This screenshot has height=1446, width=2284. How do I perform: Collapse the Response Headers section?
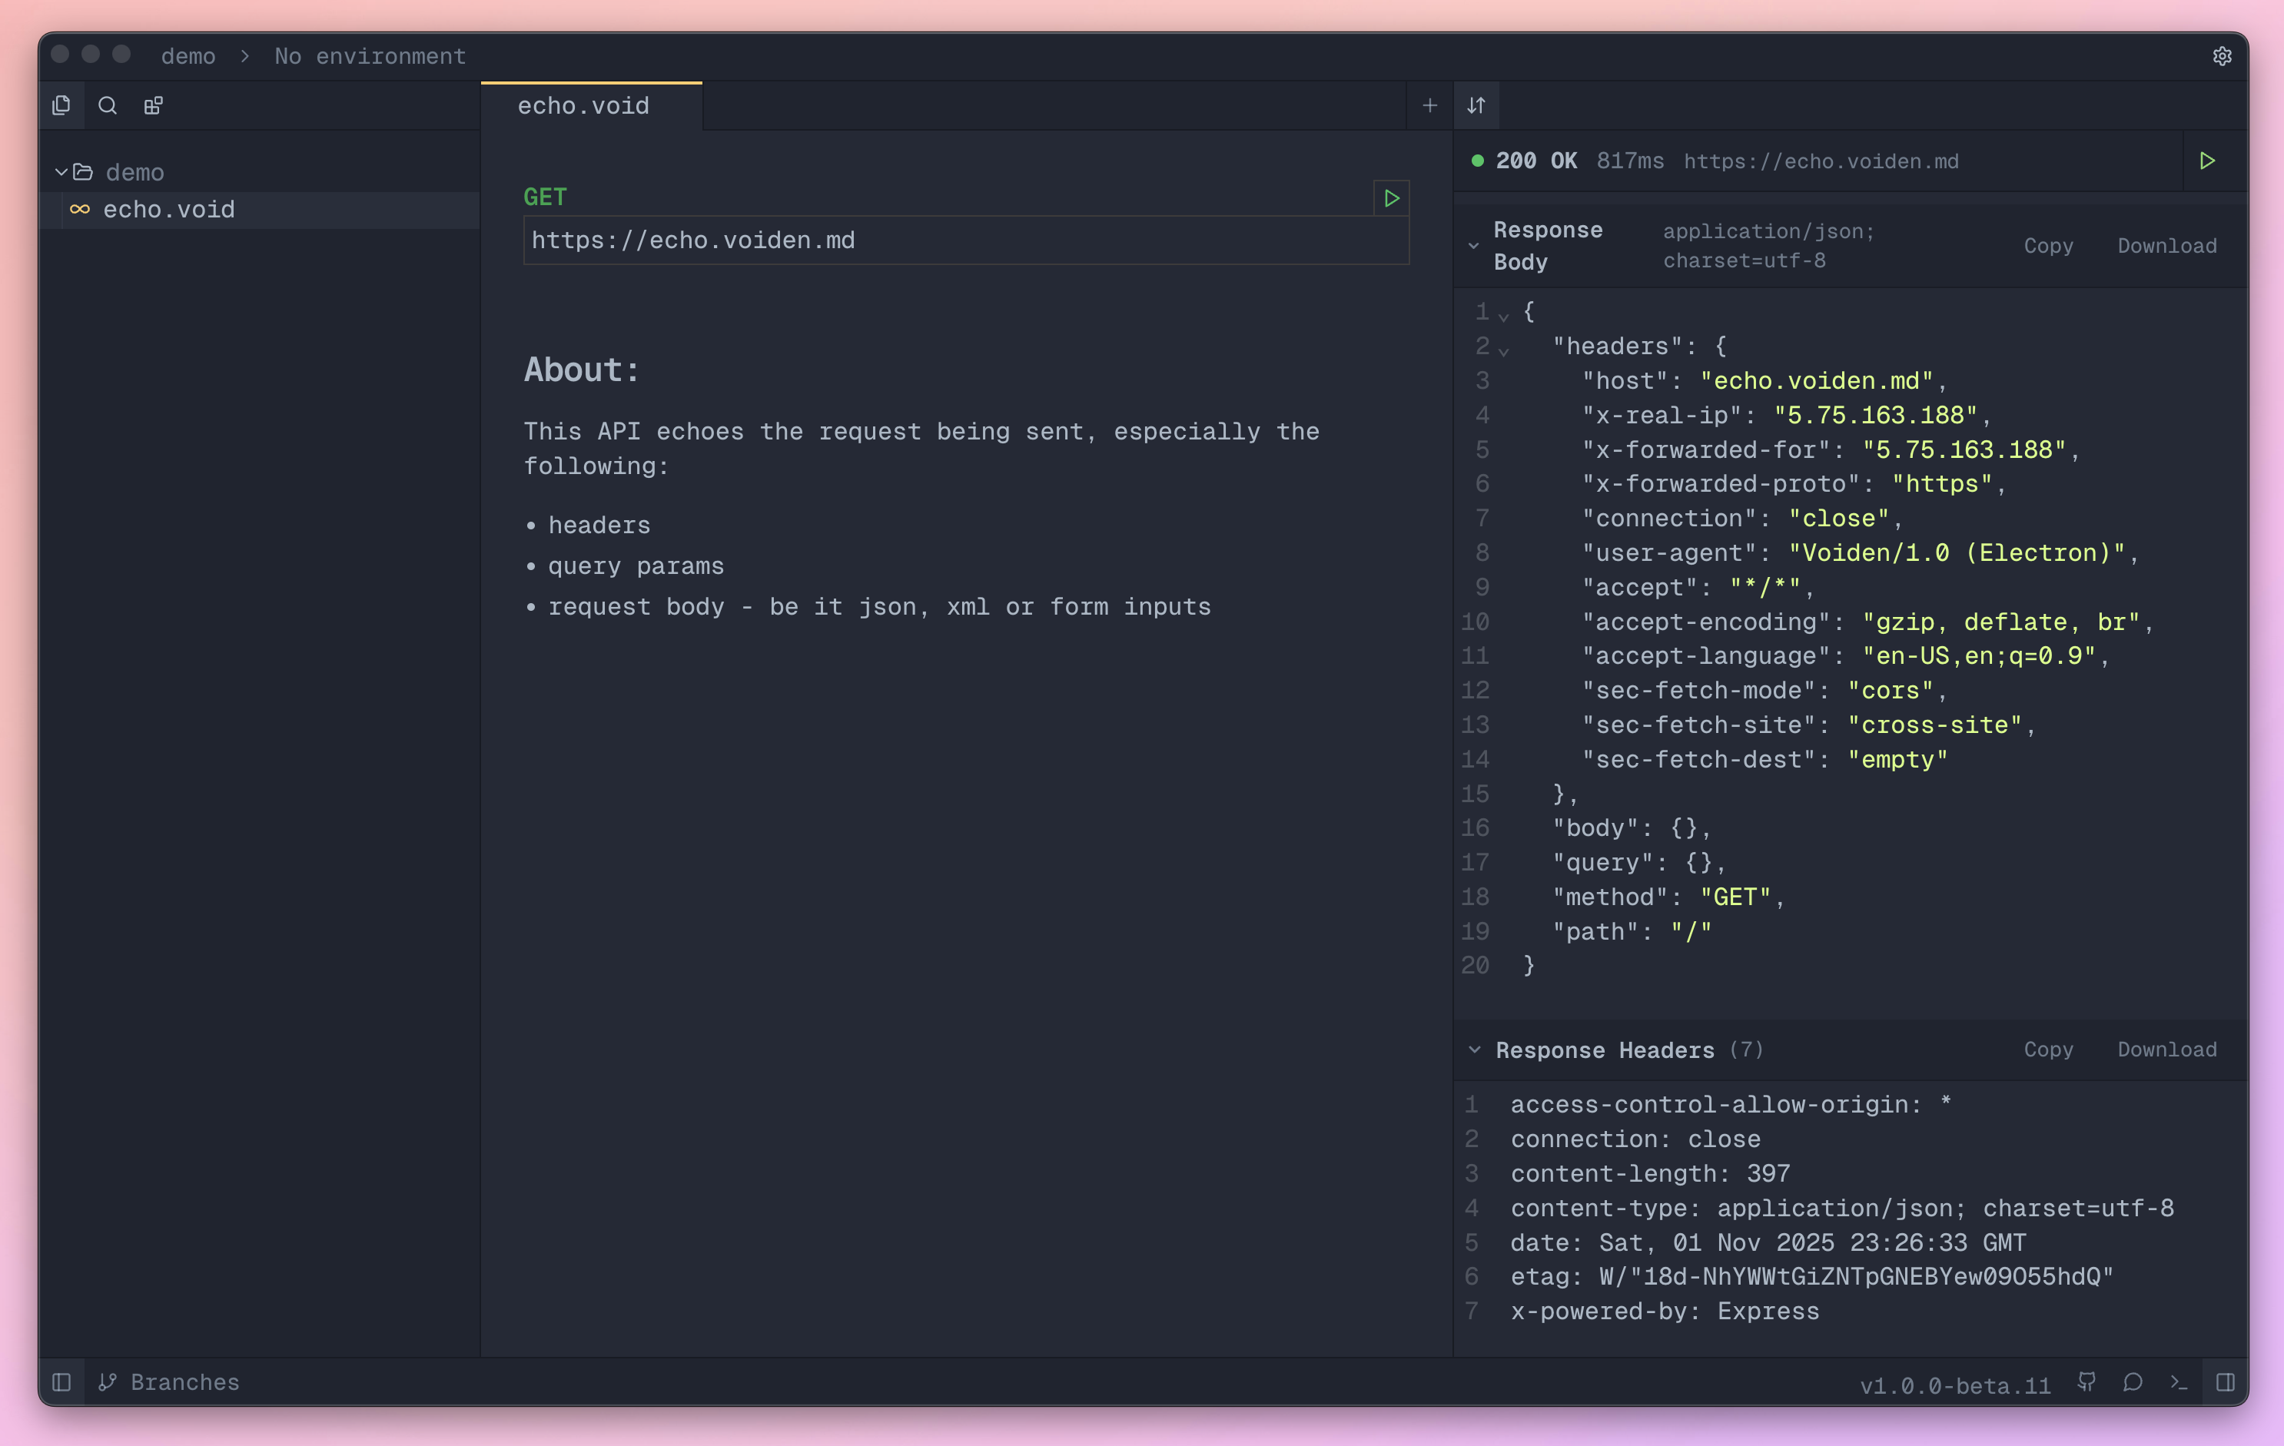coord(1474,1050)
